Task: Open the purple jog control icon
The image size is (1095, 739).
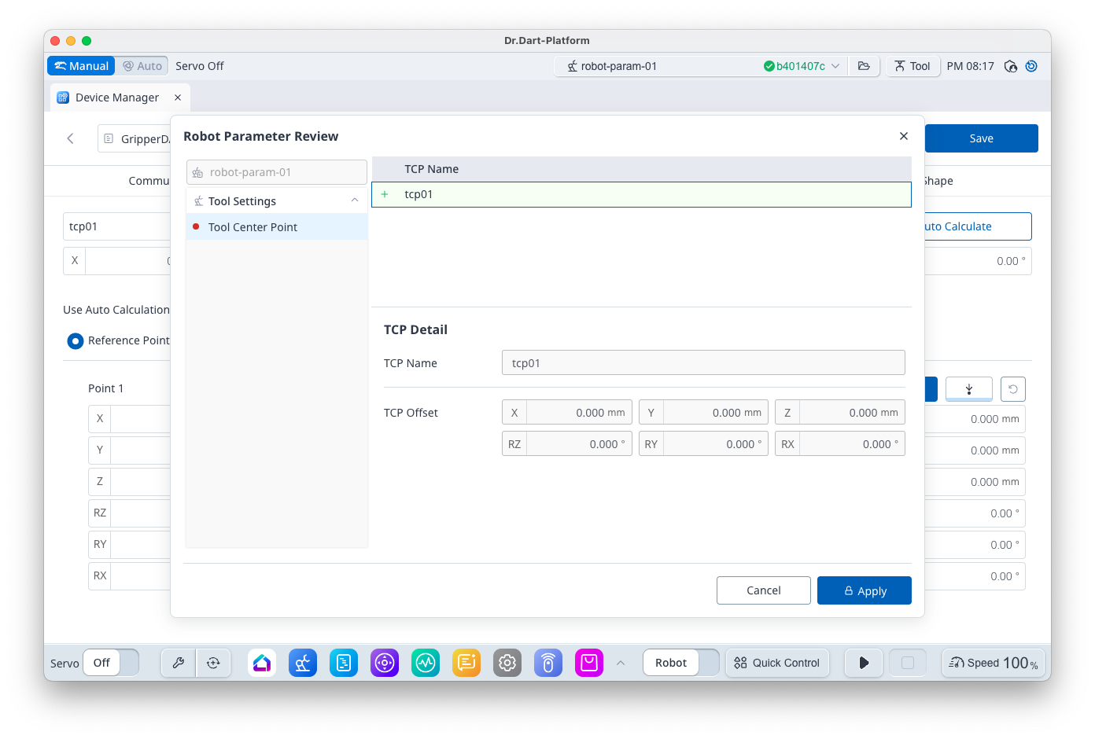Action: coord(385,663)
